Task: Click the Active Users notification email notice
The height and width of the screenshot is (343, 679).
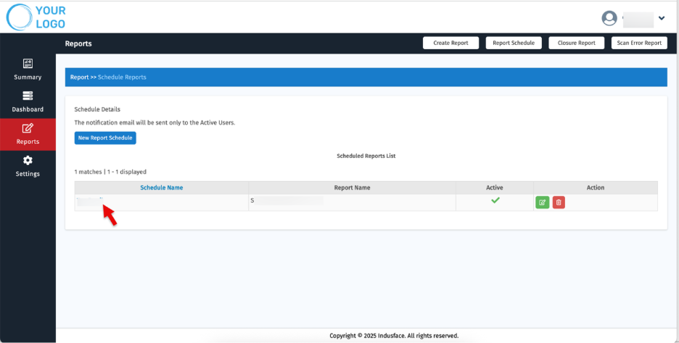Action: point(155,123)
